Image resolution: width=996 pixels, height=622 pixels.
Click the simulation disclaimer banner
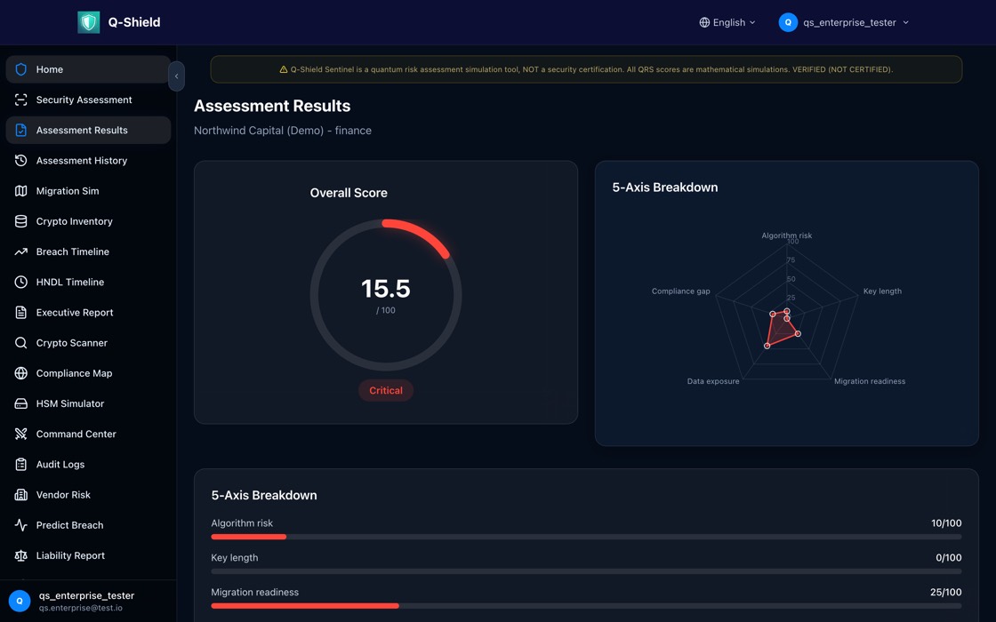point(586,69)
